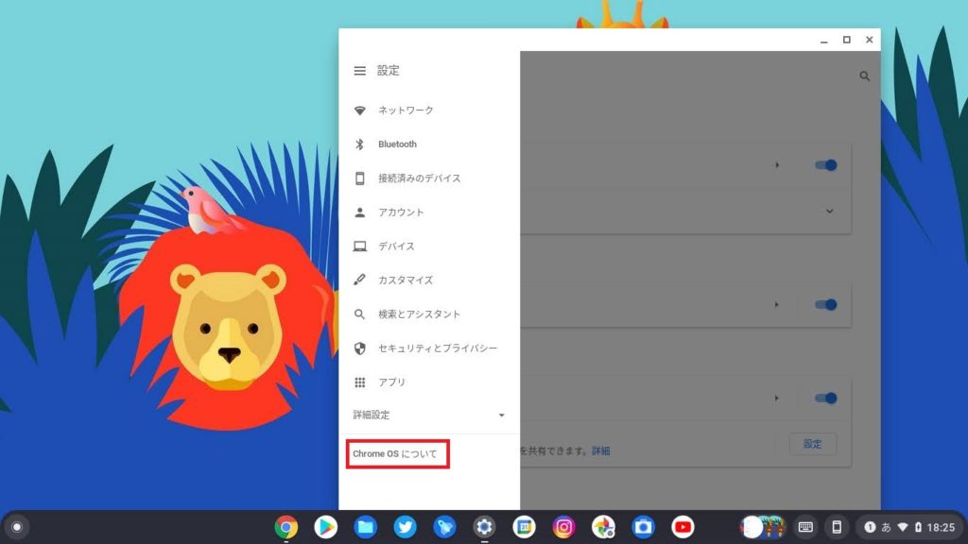The image size is (968, 544).
Task: Expand the chevron-down row in settings
Action: pos(829,212)
